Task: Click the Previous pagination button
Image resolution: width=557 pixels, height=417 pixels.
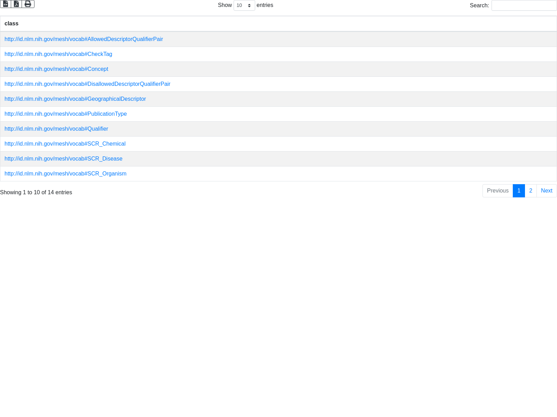Action: (x=497, y=191)
